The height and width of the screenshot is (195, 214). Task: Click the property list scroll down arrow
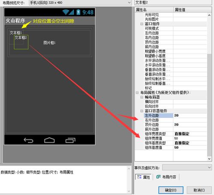[209, 159]
